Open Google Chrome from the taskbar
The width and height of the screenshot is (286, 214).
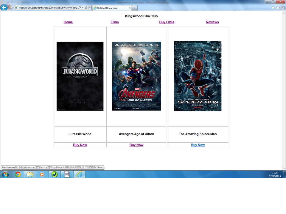18,174
